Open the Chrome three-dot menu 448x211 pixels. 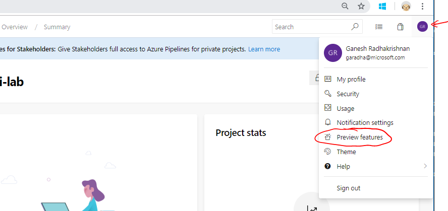422,6
